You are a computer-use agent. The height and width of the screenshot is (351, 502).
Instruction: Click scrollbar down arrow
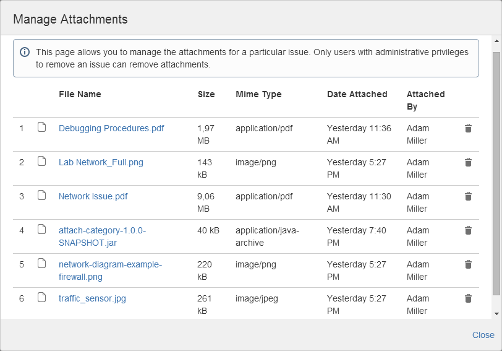pyautogui.click(x=496, y=314)
